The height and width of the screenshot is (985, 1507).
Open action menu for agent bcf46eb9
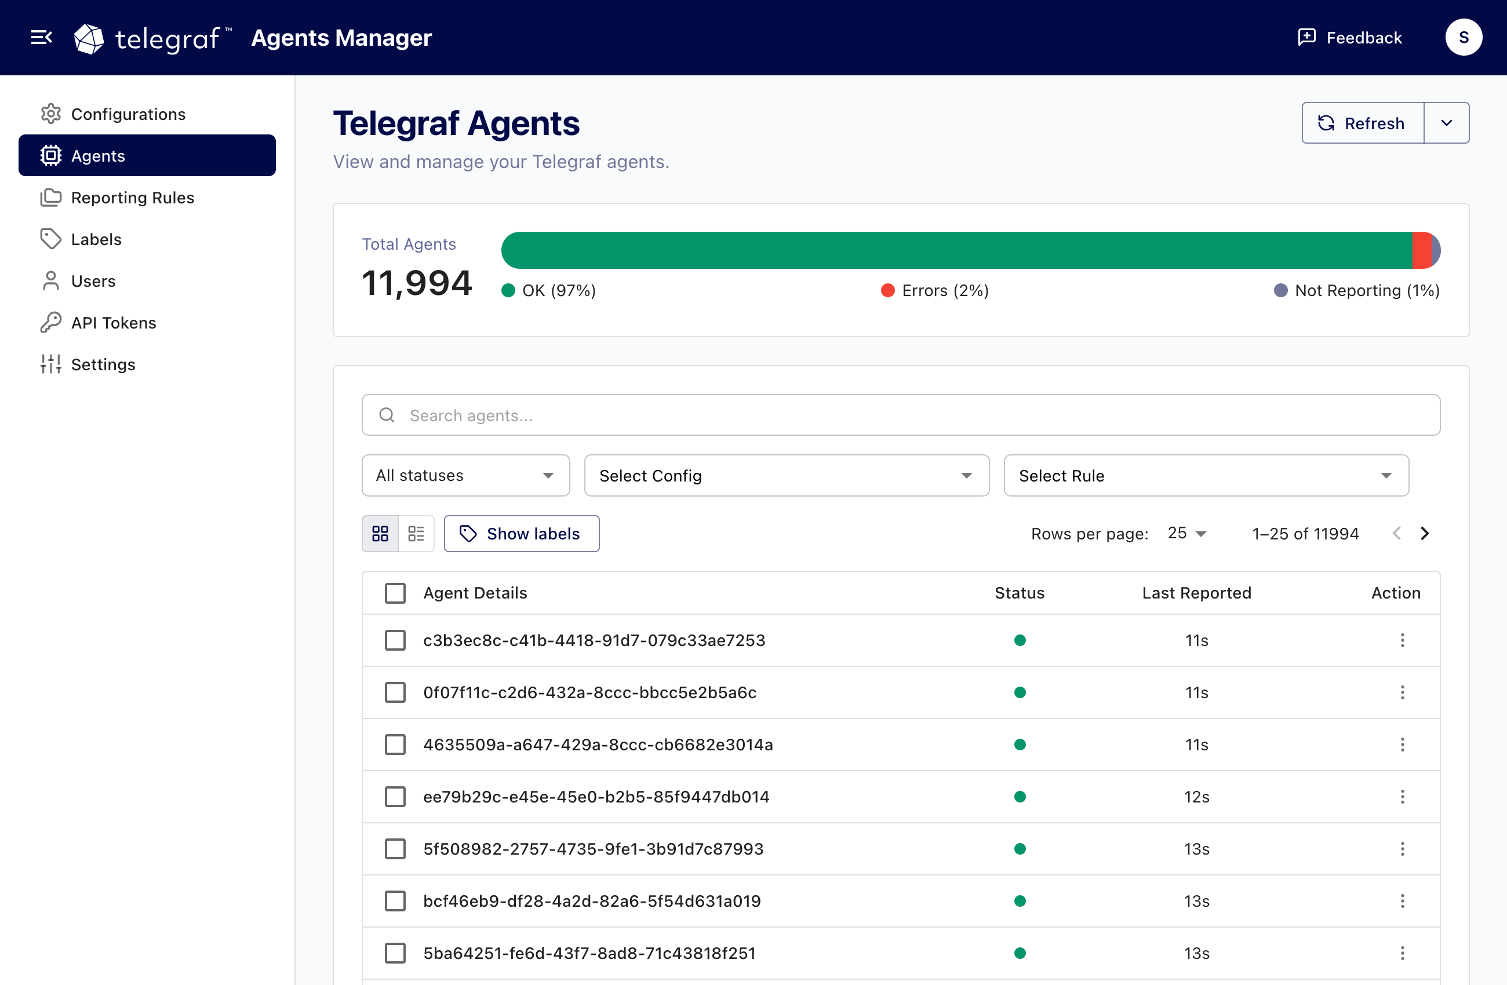tap(1402, 901)
